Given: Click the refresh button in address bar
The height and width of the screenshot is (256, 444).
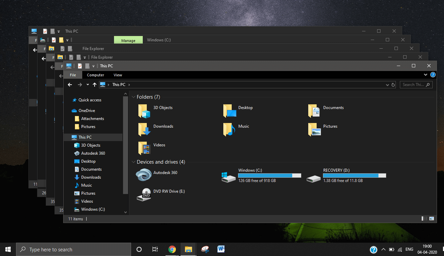Looking at the screenshot, I should [393, 85].
